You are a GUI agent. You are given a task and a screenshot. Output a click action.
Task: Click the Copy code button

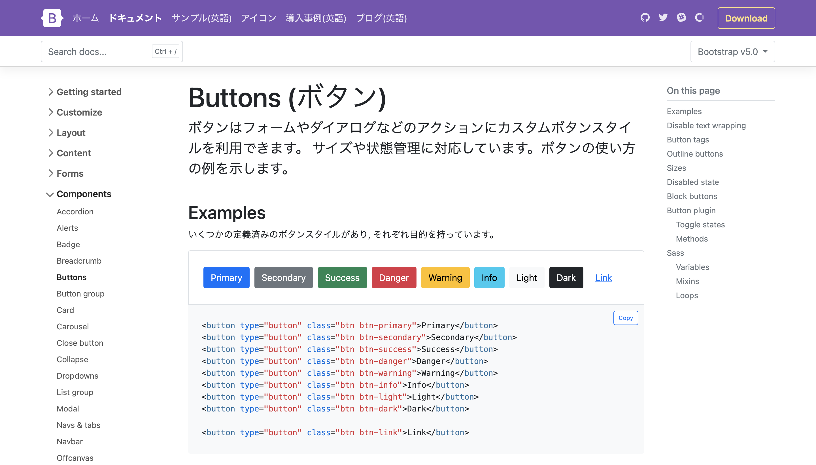point(625,318)
